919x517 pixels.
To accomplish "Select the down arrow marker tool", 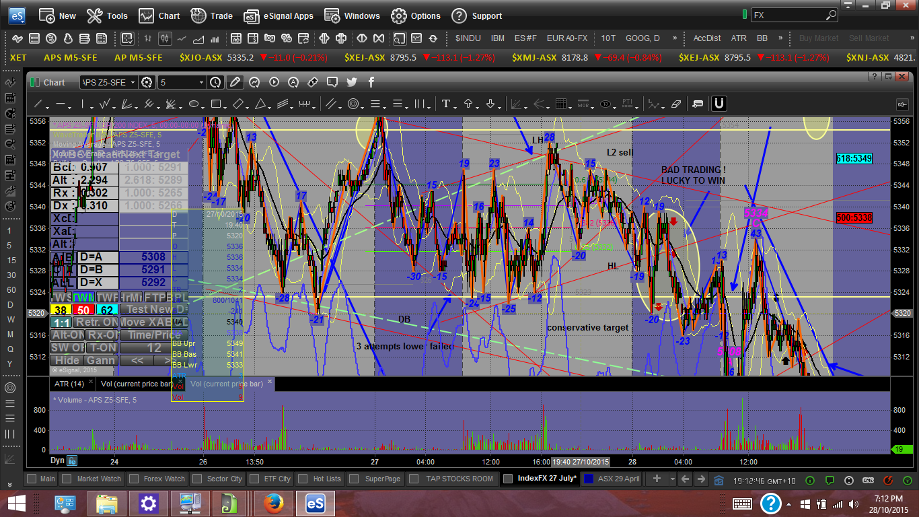I will pyautogui.click(x=490, y=104).
